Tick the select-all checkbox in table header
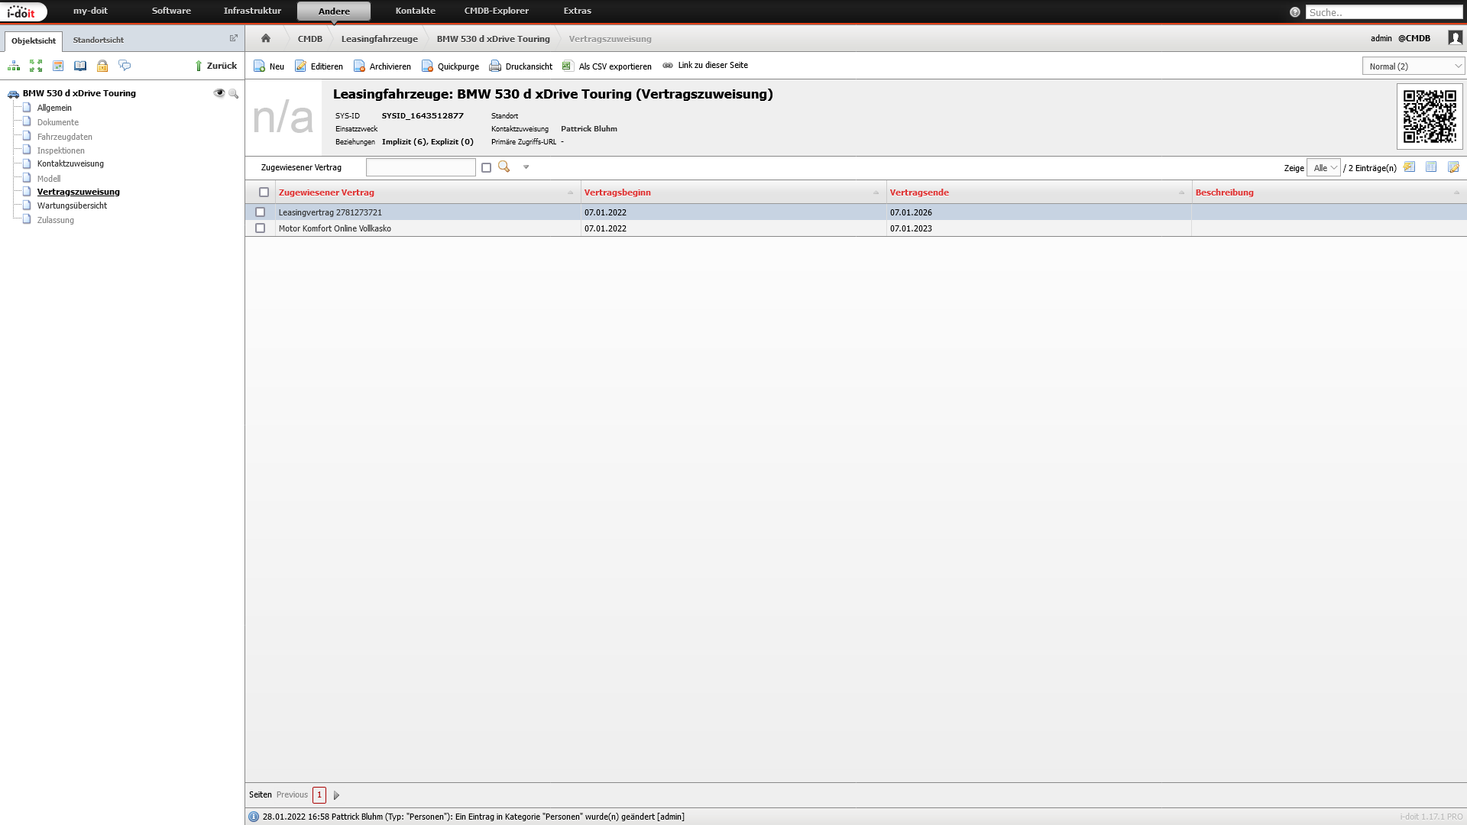The height and width of the screenshot is (825, 1467). pyautogui.click(x=264, y=192)
